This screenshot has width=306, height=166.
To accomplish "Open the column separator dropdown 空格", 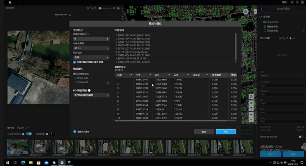I will [x=91, y=57].
